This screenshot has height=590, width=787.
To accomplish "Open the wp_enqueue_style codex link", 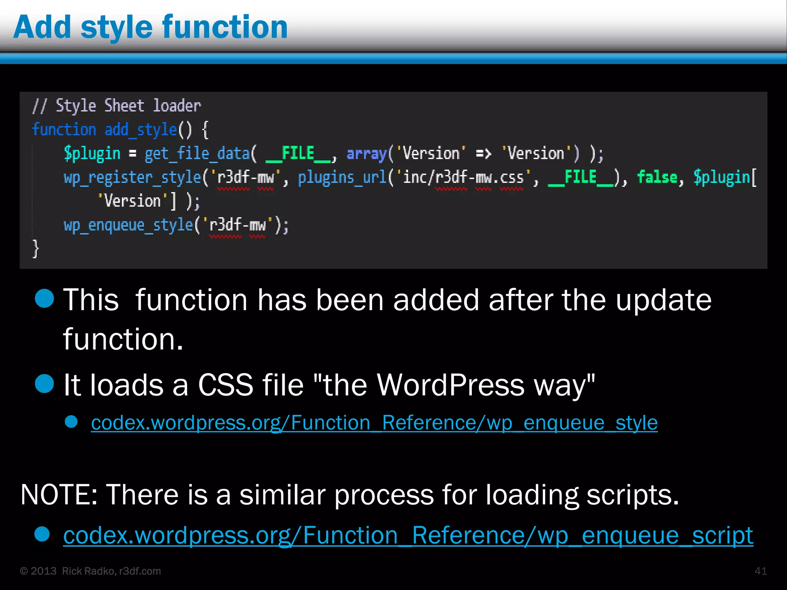I will (374, 423).
